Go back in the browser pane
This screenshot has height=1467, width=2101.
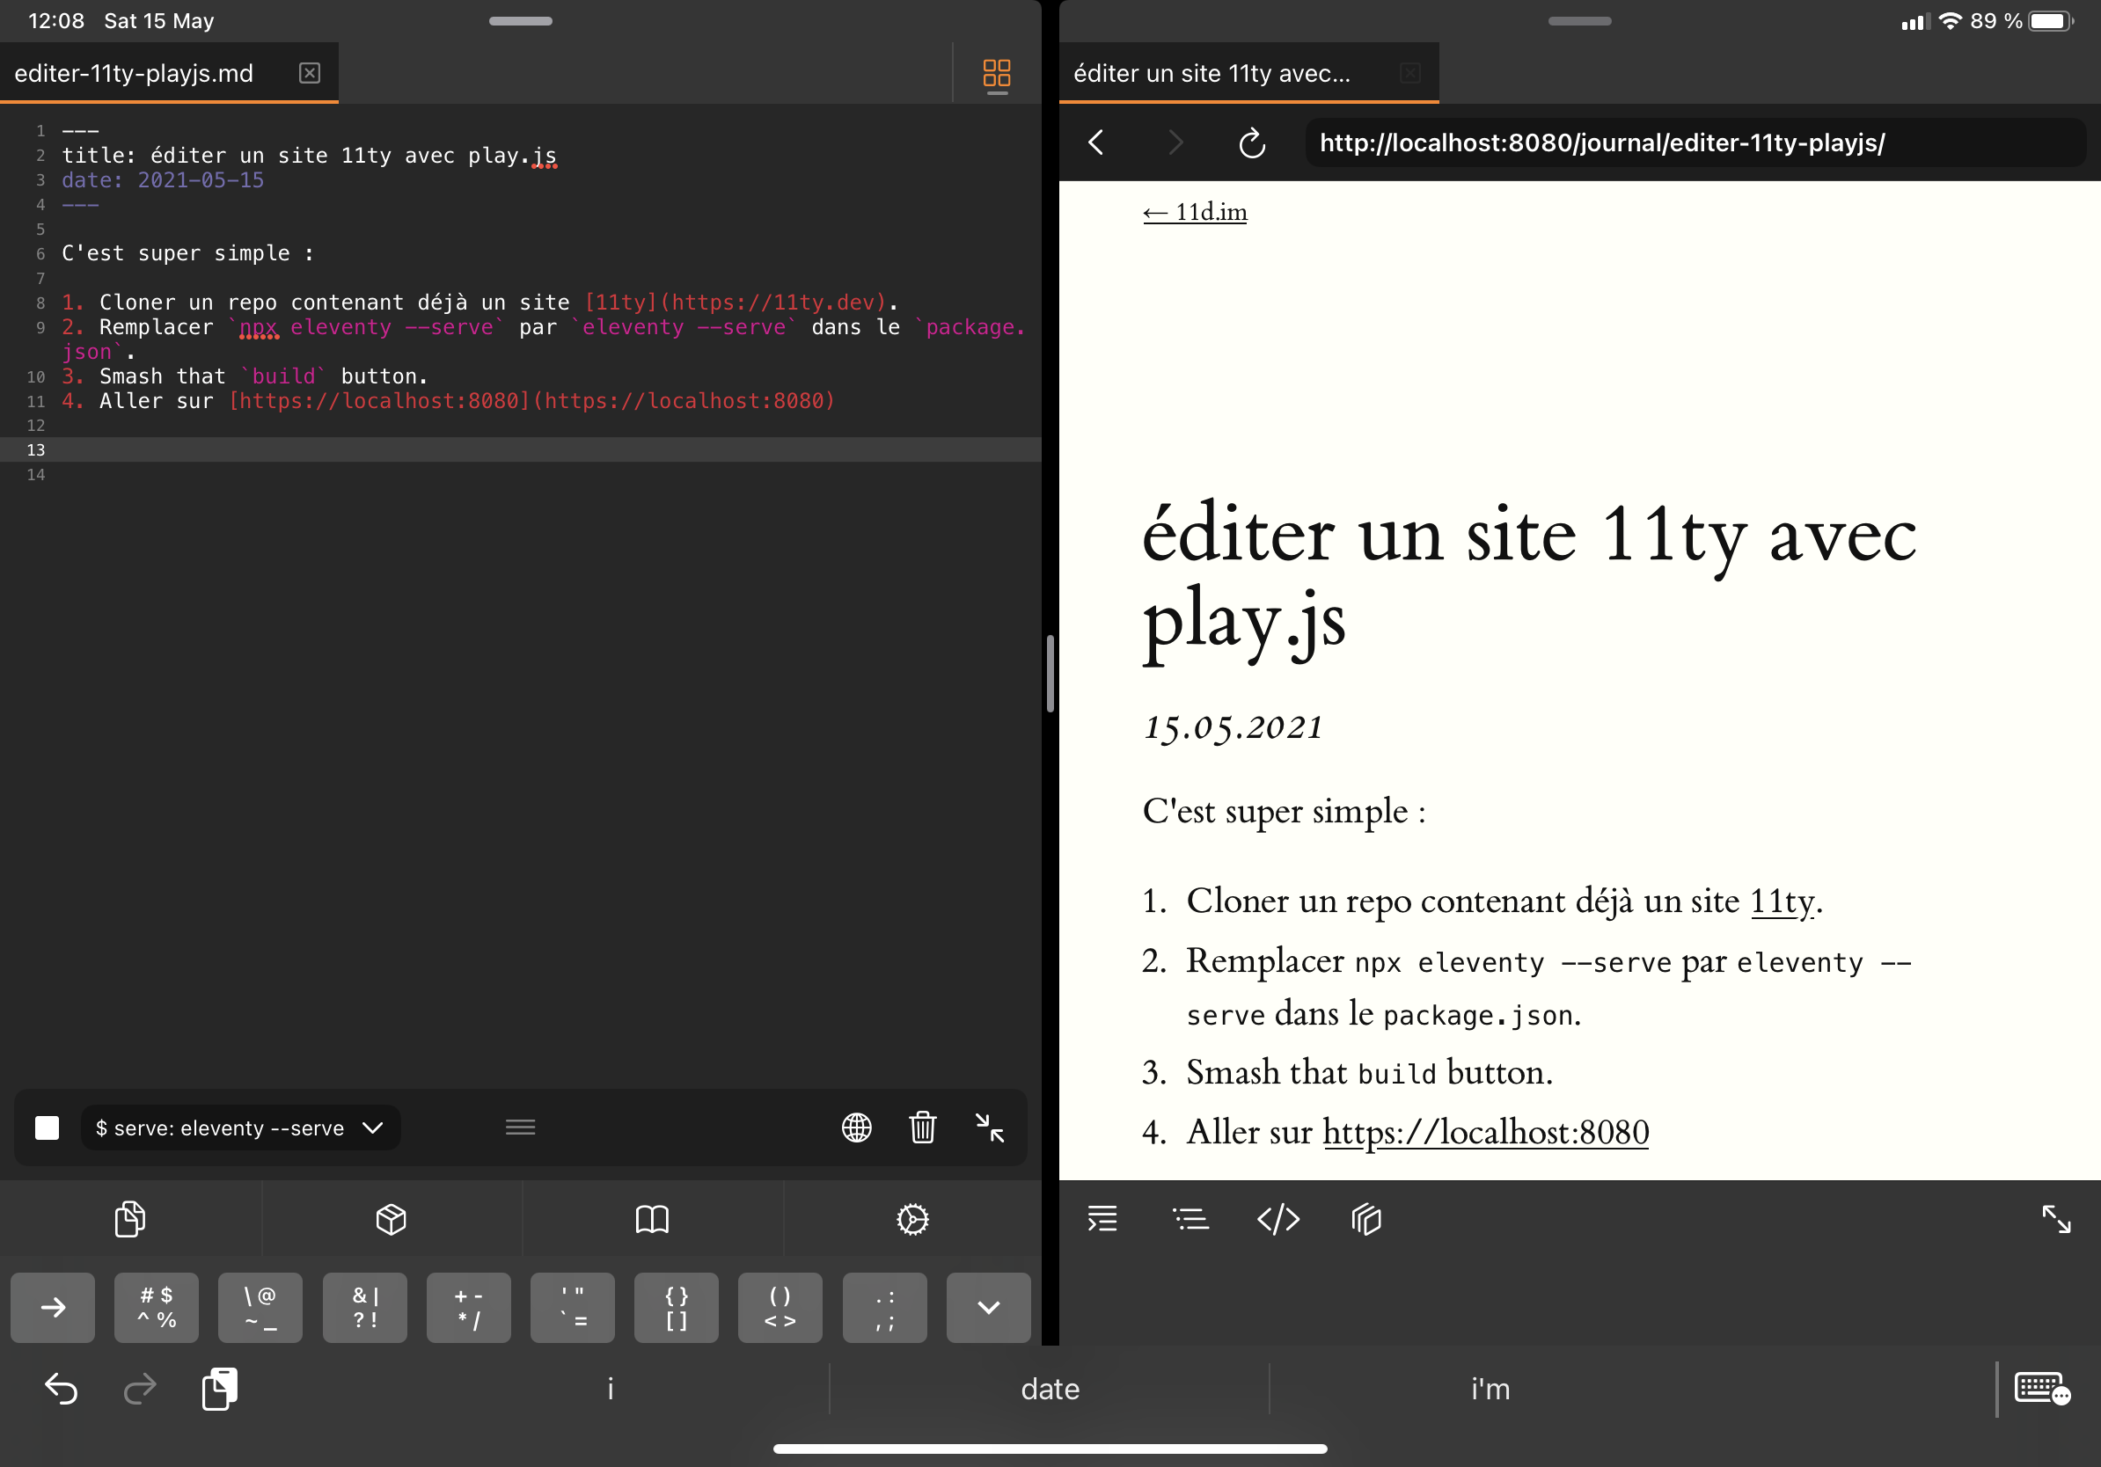1096,142
